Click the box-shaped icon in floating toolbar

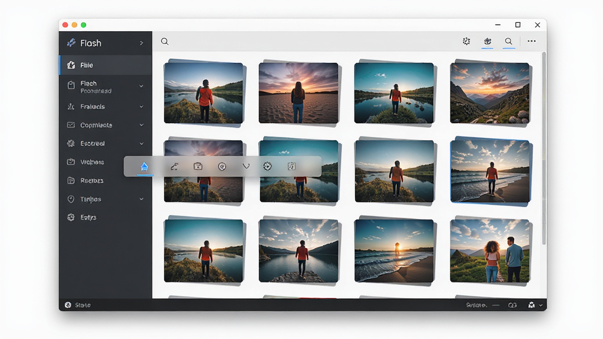[198, 167]
